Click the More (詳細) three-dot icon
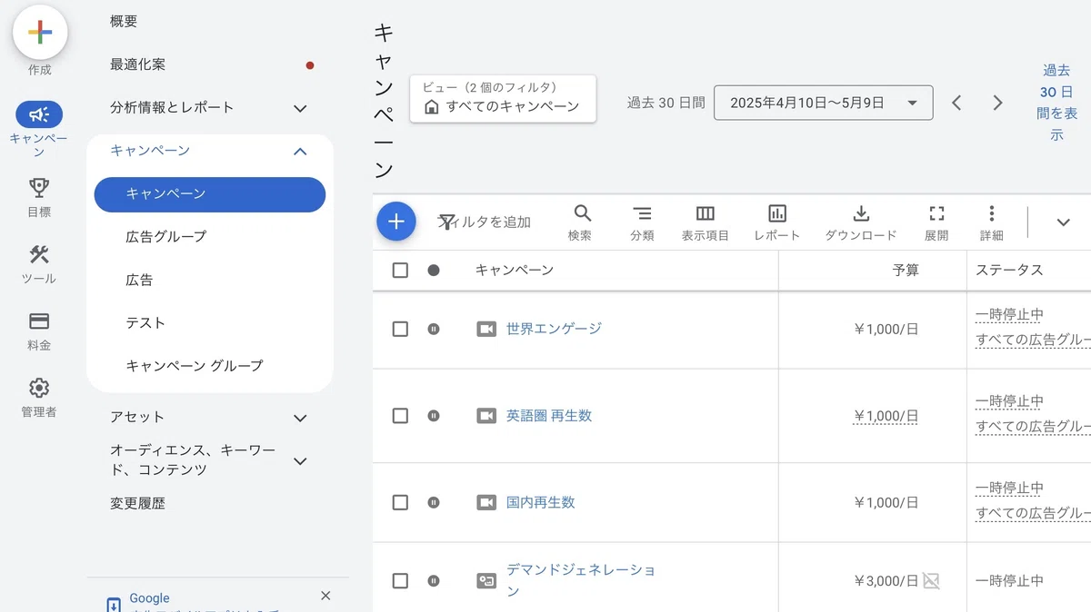Viewport: 1091px width, 612px height. 991,213
